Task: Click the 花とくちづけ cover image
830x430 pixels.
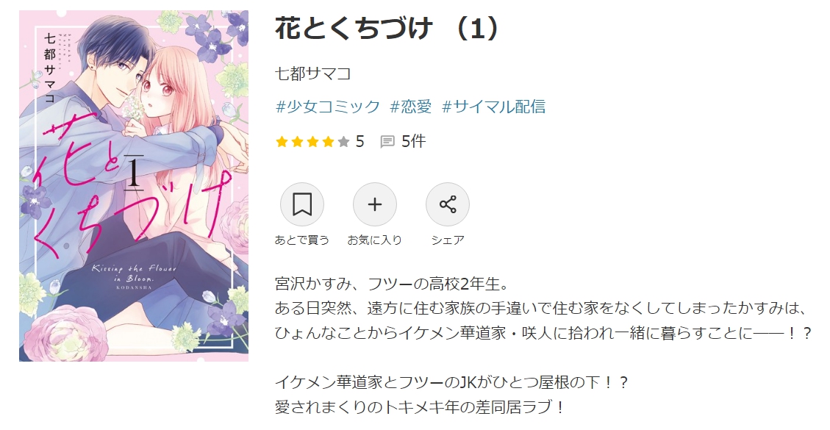Action: point(134,186)
